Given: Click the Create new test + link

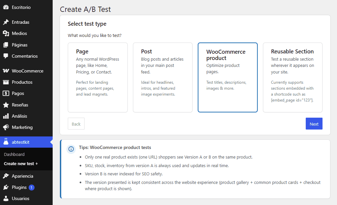Looking at the screenshot, I should [21, 164].
